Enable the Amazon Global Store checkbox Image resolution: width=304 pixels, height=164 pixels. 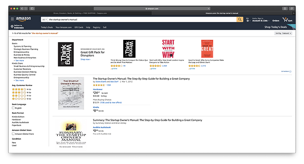(13, 134)
